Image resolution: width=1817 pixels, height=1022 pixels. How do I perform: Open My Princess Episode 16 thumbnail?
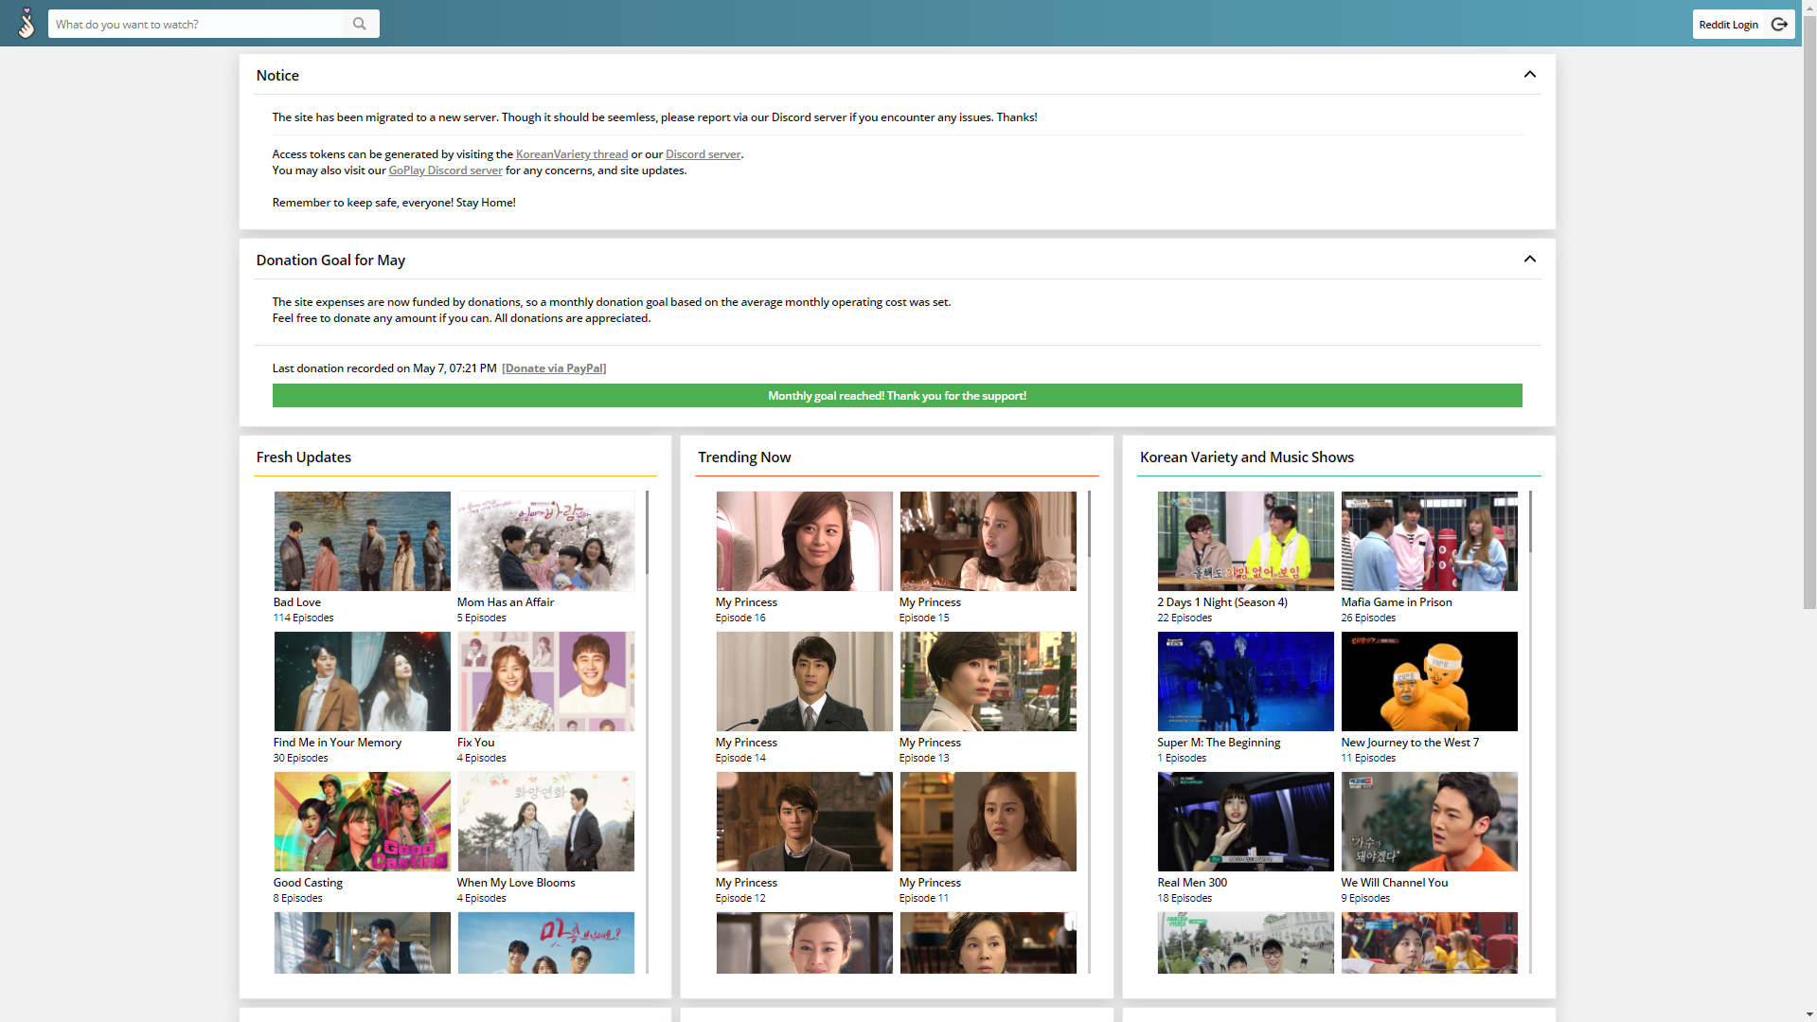(x=804, y=541)
